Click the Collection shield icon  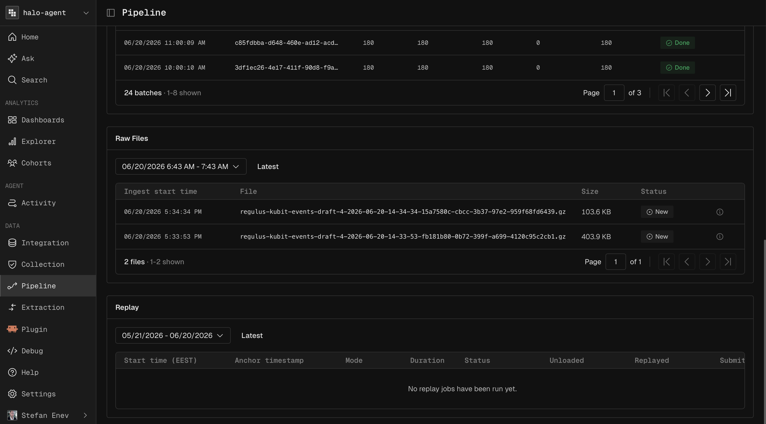[x=12, y=264]
